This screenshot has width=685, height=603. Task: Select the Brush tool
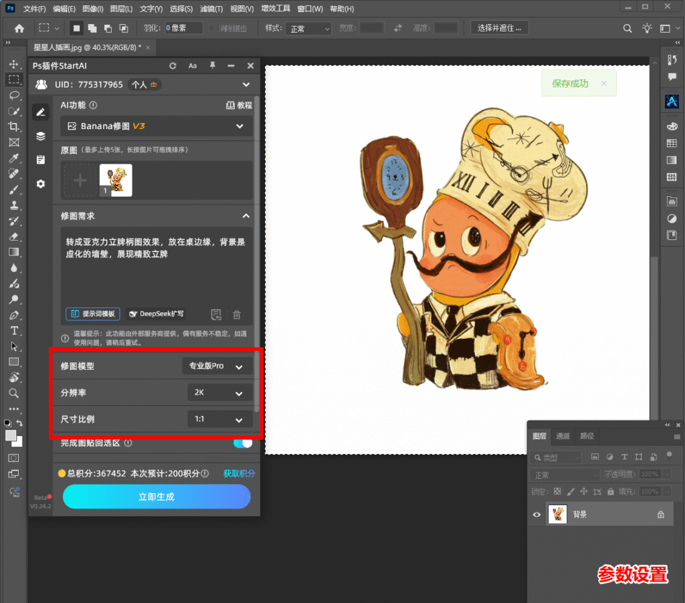coord(14,189)
